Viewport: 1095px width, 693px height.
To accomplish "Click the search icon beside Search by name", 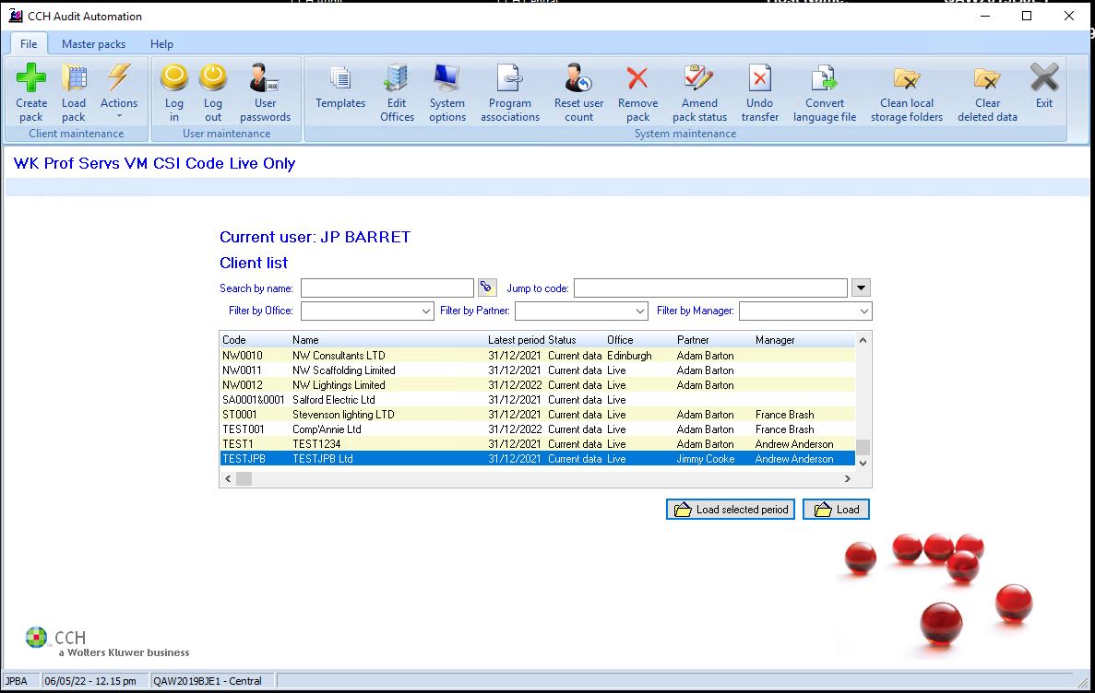I will (487, 288).
